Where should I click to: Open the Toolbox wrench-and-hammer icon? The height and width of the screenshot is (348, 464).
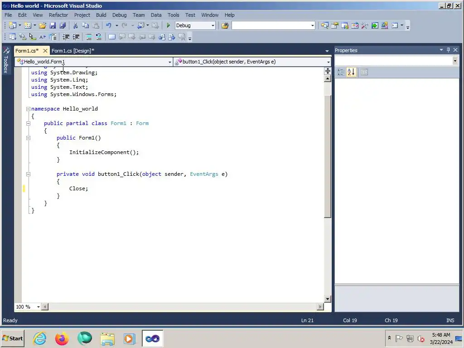365,25
